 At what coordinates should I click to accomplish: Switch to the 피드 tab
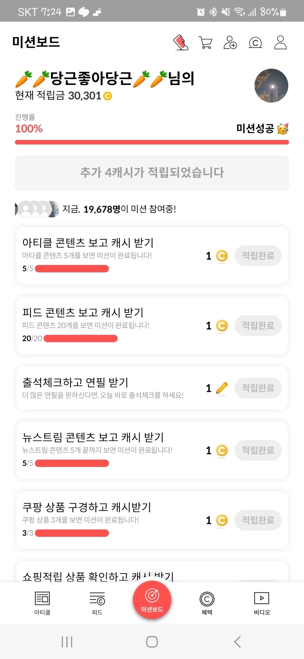(97, 603)
